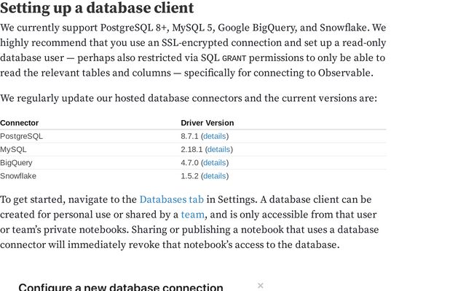Open the Snowflake driver details link
The image size is (466, 291).
(215, 175)
